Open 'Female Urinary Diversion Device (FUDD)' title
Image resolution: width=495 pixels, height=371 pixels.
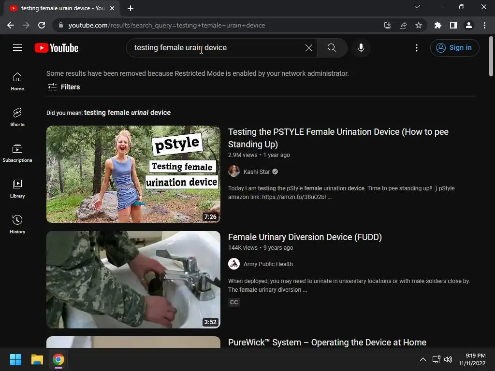pyautogui.click(x=305, y=237)
